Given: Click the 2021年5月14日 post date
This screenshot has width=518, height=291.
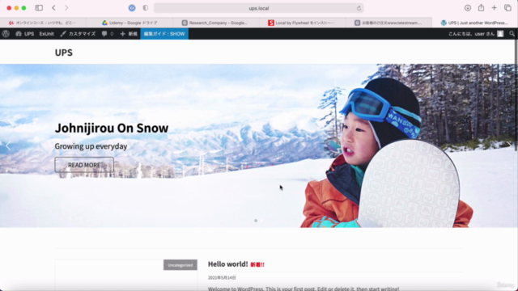Looking at the screenshot, I should point(222,278).
